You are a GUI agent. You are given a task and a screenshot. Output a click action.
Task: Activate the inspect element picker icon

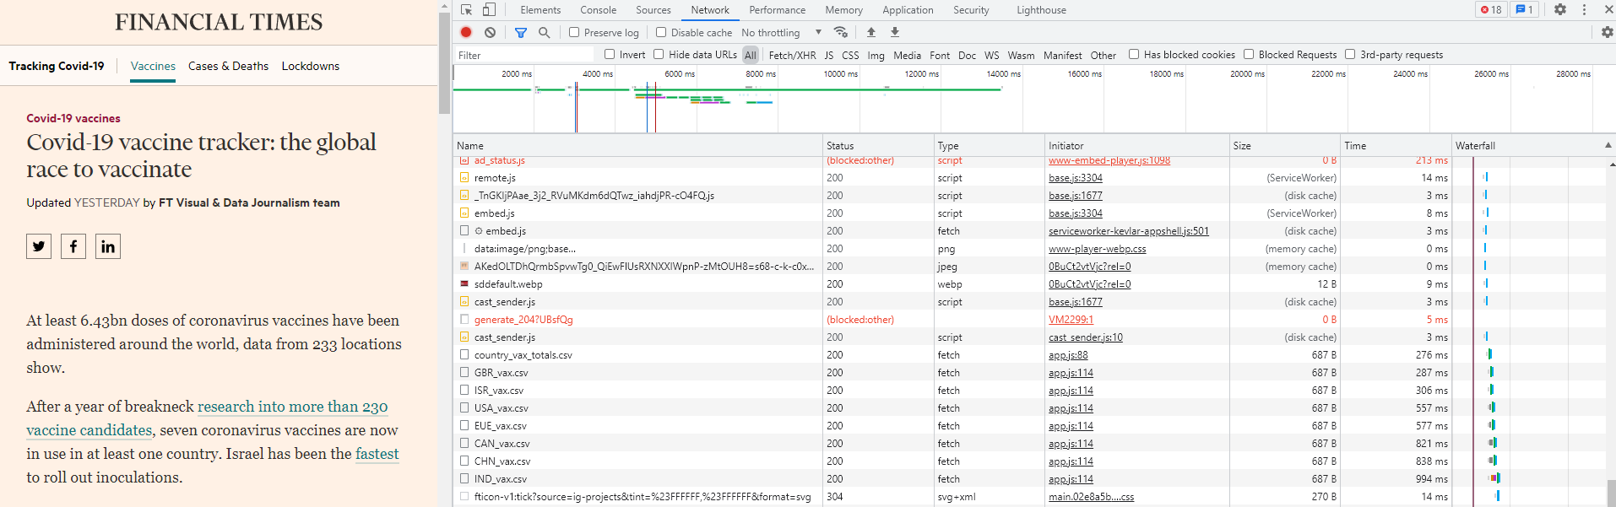[x=466, y=10]
